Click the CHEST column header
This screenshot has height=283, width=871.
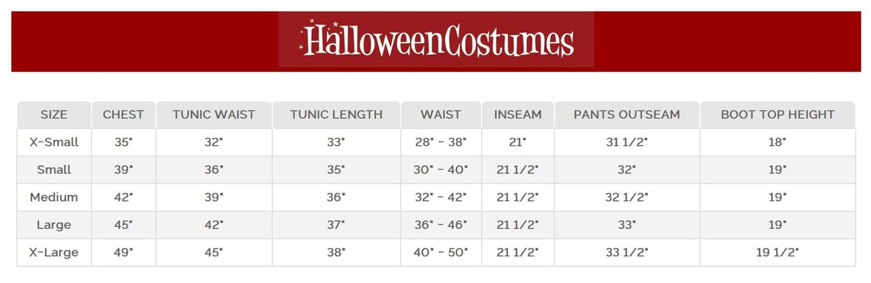(x=123, y=114)
